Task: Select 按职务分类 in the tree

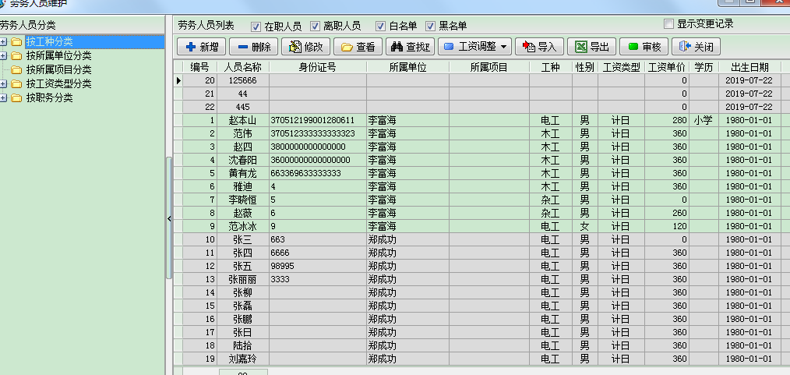Action: point(49,97)
